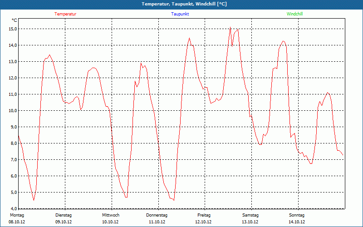Image resolution: width=363 pixels, height=227 pixels.
Task: Select the Mittwoch day label
Action: 111,215
